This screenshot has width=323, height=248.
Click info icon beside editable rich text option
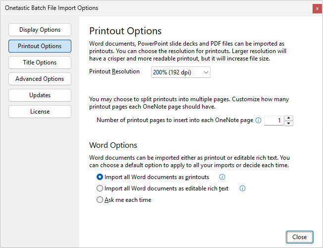coord(242,188)
